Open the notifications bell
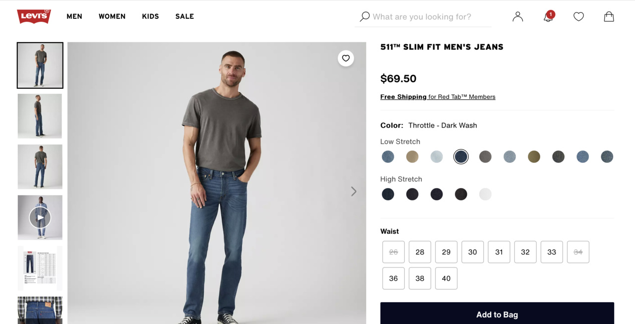 click(x=548, y=17)
